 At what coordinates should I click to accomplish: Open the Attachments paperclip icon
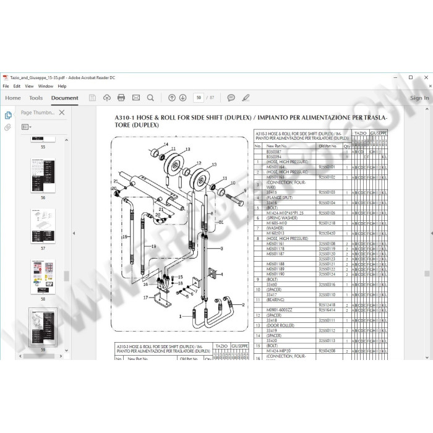pos(7,127)
